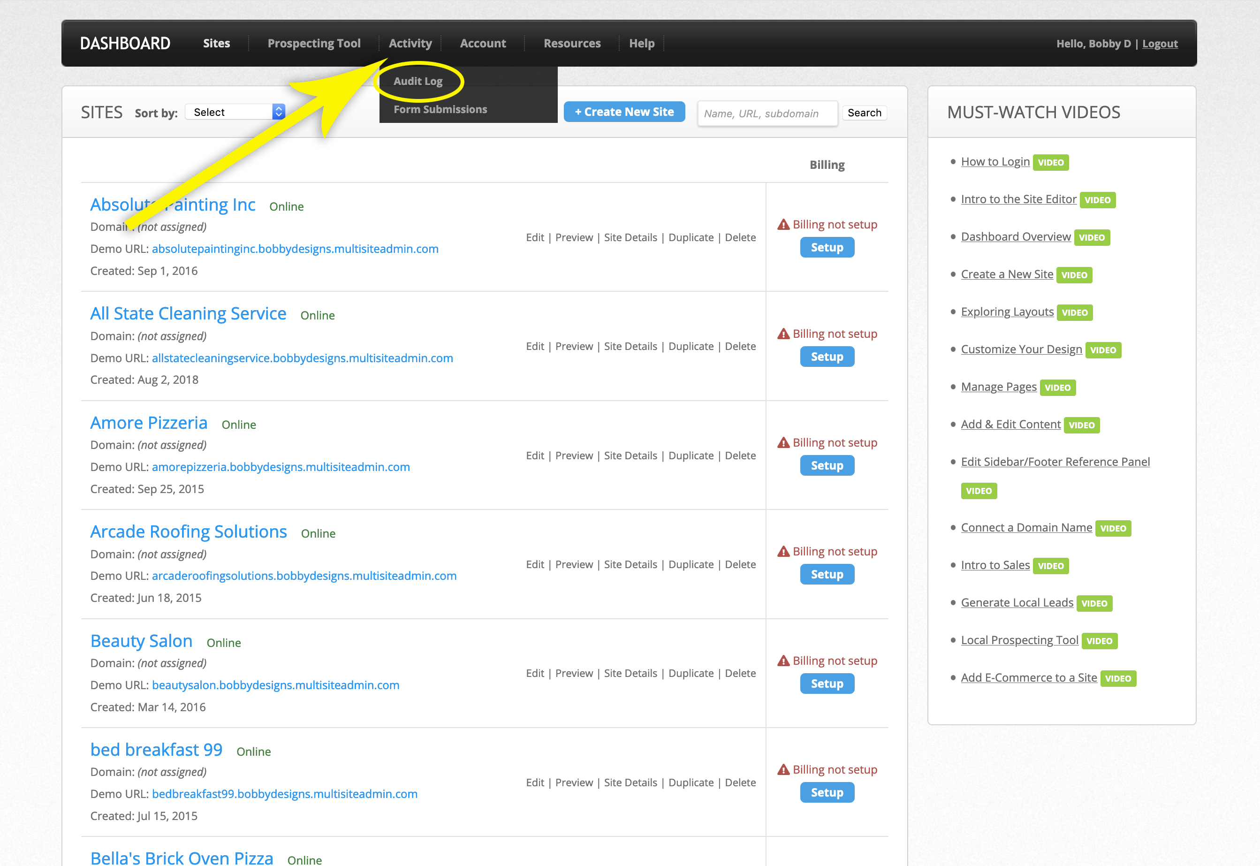Click the DASHBOARD logo
Image resolution: width=1260 pixels, height=866 pixels.
click(x=125, y=44)
